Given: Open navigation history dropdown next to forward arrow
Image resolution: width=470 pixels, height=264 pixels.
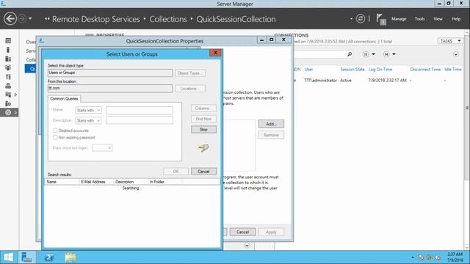Looking at the screenshot, I should pos(30,18).
